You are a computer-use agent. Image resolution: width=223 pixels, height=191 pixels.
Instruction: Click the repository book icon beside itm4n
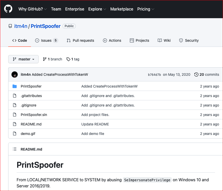point(10,26)
